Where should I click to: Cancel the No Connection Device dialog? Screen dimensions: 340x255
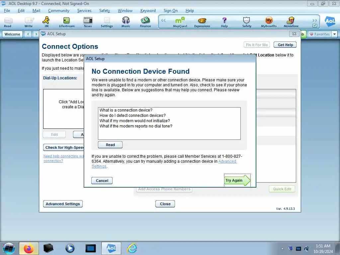pos(102,181)
